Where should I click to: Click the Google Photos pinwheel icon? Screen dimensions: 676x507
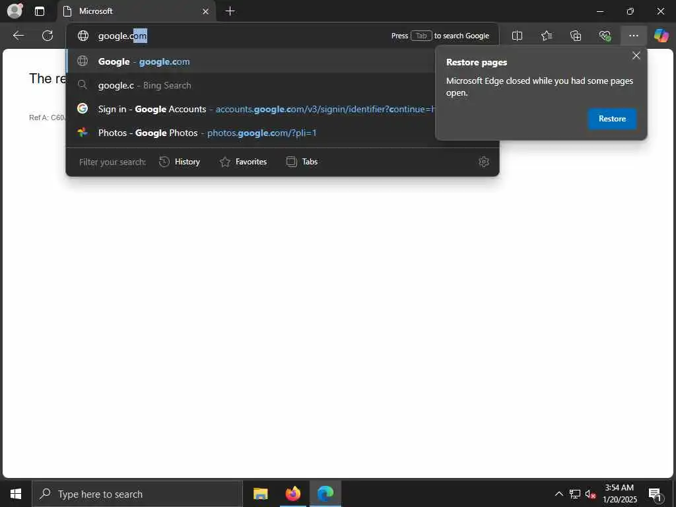83,132
